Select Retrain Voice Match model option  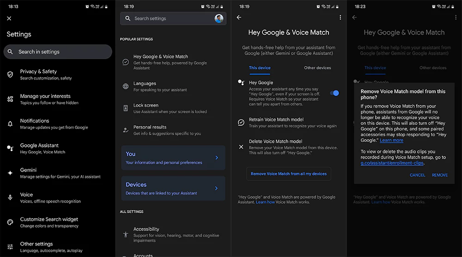(x=289, y=122)
